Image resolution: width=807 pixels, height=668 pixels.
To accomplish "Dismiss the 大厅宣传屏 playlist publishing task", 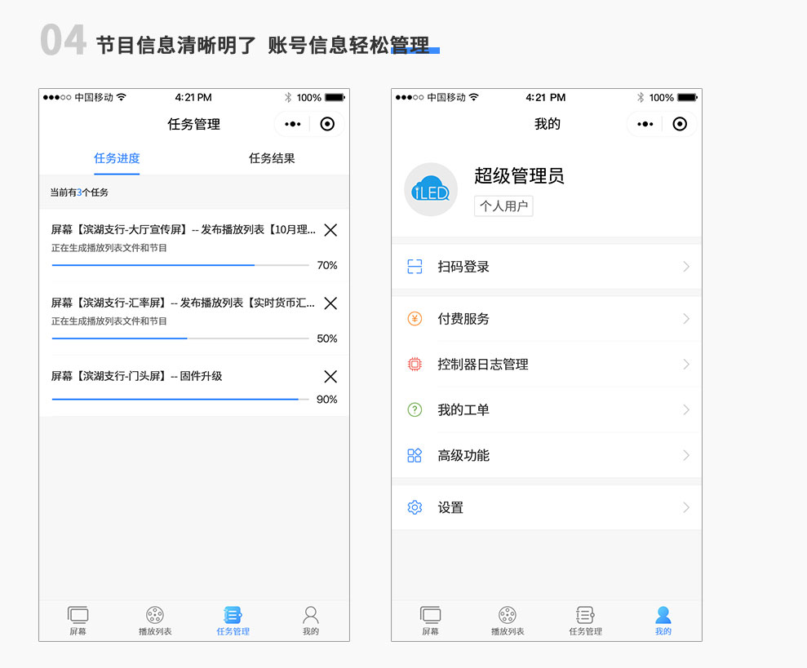I will (x=330, y=230).
